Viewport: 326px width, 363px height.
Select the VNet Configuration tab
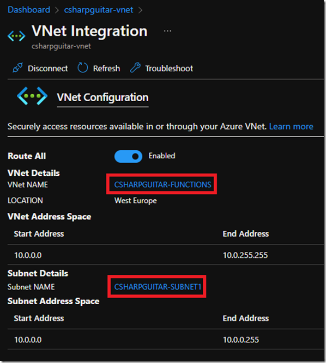point(102,97)
